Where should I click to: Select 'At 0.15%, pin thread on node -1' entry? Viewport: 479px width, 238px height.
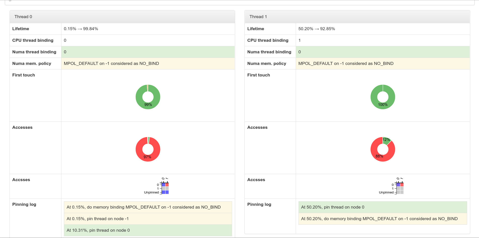148,219
